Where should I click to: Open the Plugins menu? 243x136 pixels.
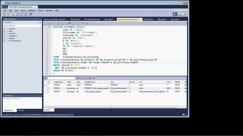[41, 11]
